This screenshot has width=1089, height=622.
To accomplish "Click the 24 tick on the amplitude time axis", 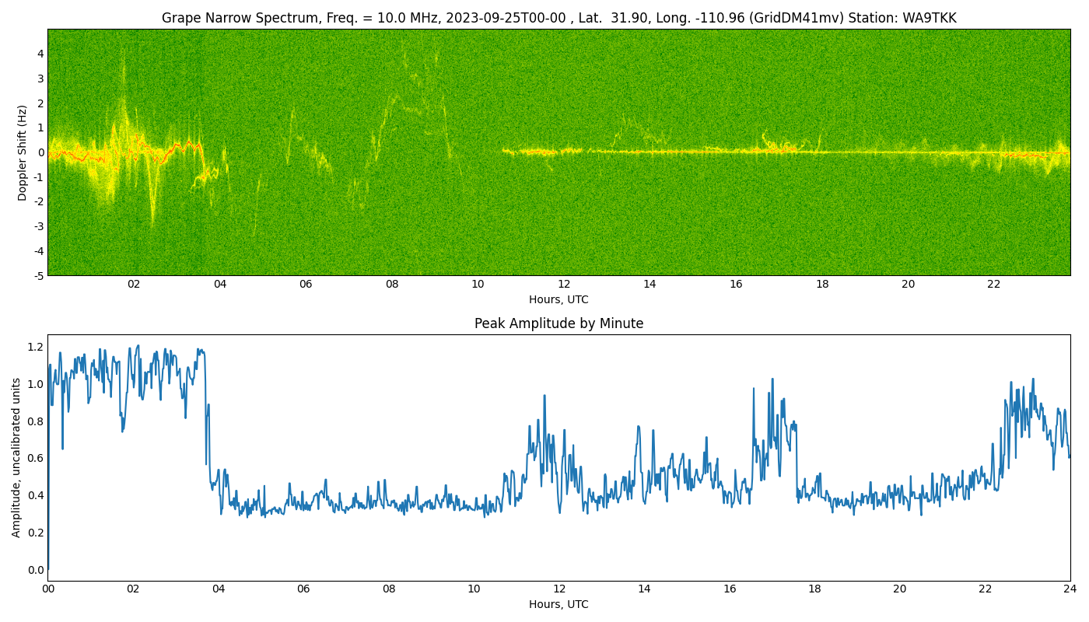I will coord(1070,589).
